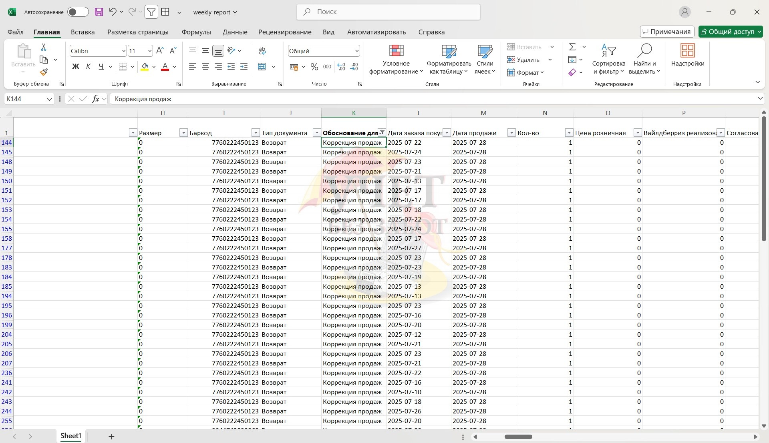Click the Save floppy disk icon
Viewport: 769px width, 443px height.
99,12
